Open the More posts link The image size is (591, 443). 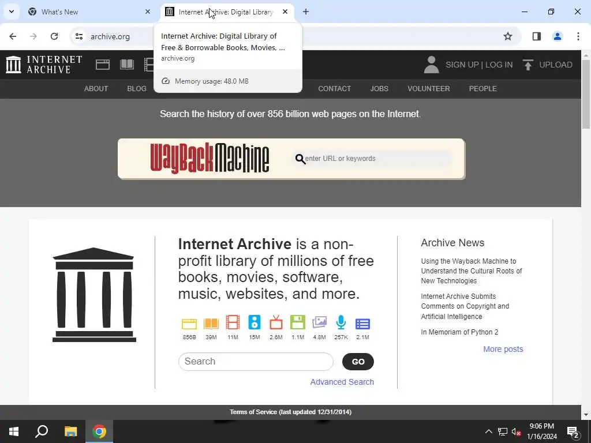[x=503, y=349]
